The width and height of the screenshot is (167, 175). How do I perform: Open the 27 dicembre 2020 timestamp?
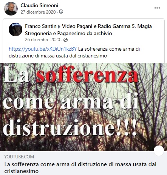38,12
